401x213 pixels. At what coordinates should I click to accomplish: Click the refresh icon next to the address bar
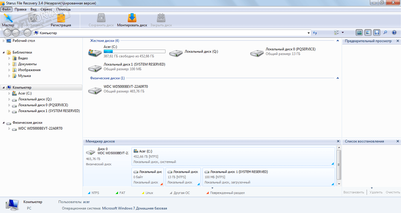315,33
